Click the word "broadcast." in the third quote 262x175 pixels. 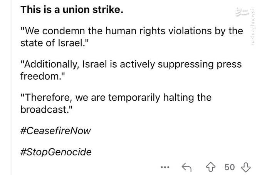pyautogui.click(x=44, y=109)
